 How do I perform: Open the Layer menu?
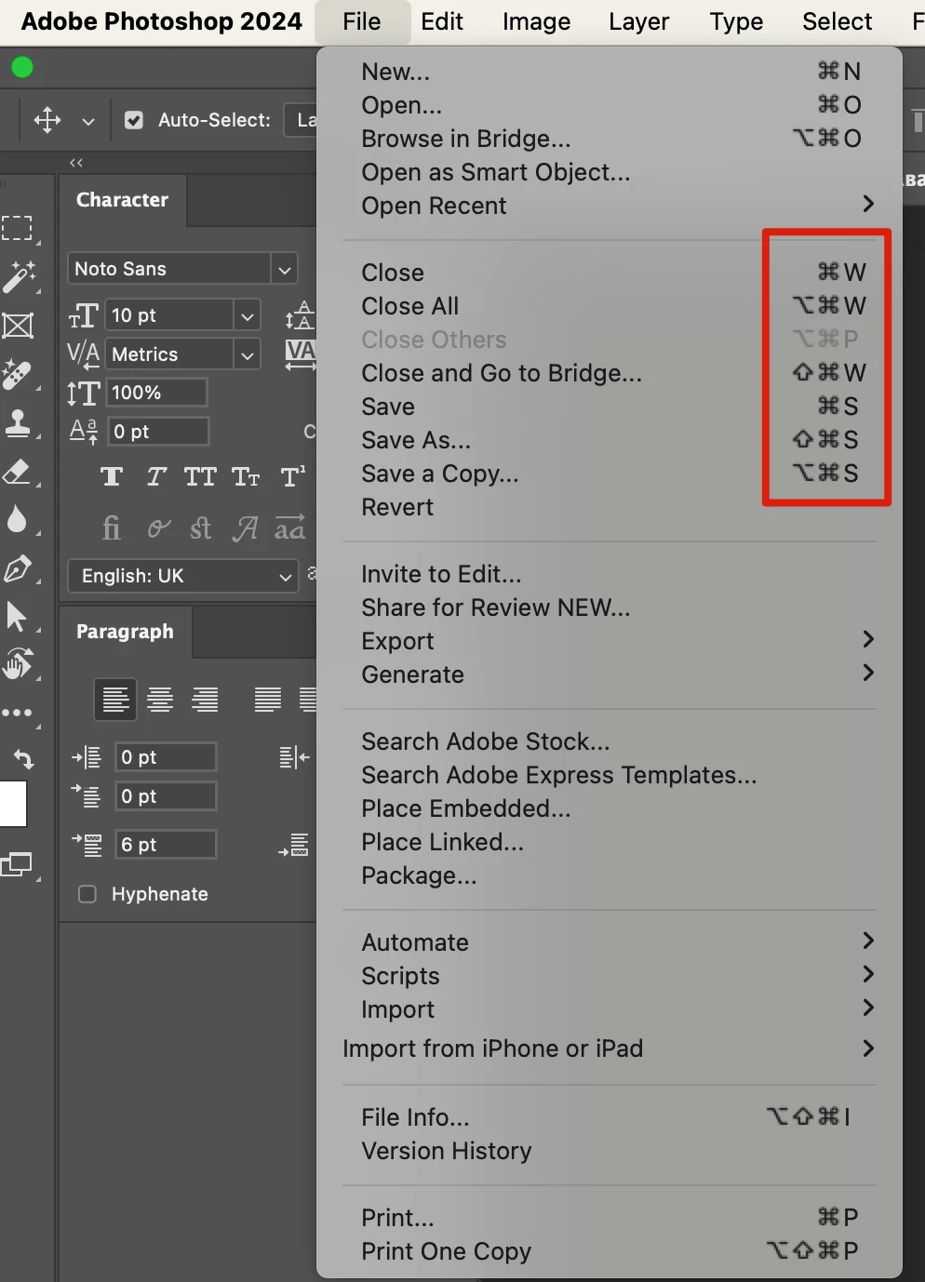click(639, 21)
